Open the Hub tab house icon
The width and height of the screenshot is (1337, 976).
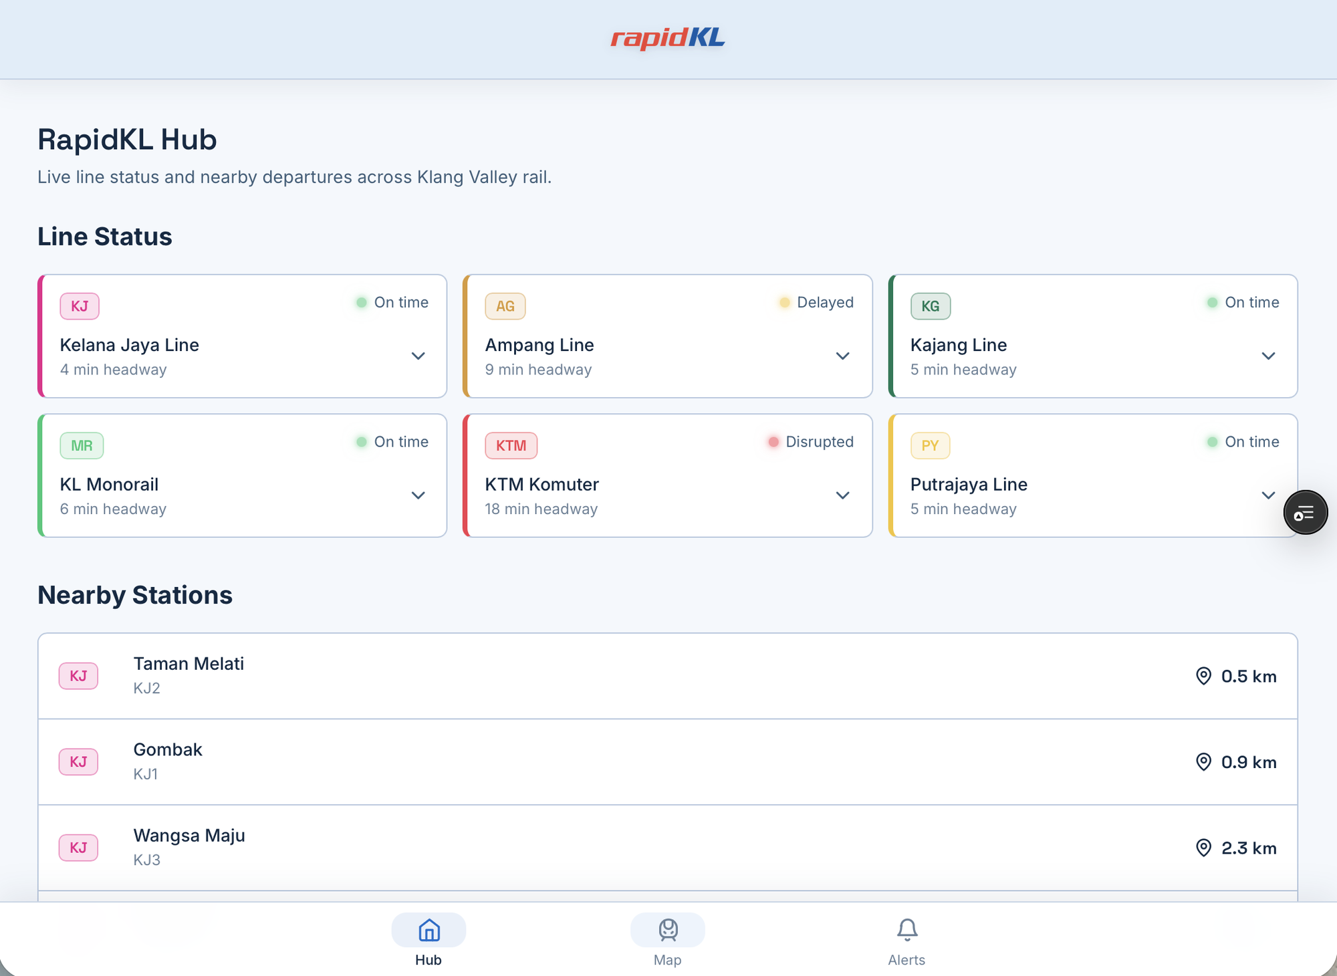click(429, 930)
